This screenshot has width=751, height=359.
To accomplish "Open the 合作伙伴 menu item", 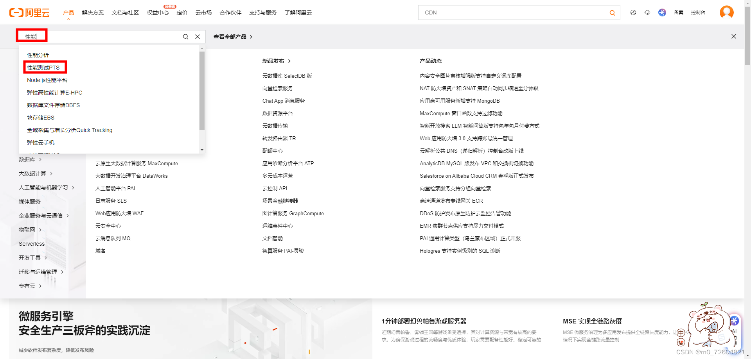I will pos(231,13).
